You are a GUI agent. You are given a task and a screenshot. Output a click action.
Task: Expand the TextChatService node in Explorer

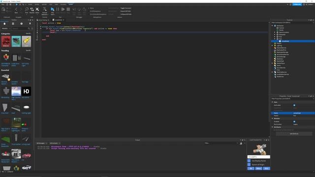click(x=272, y=72)
